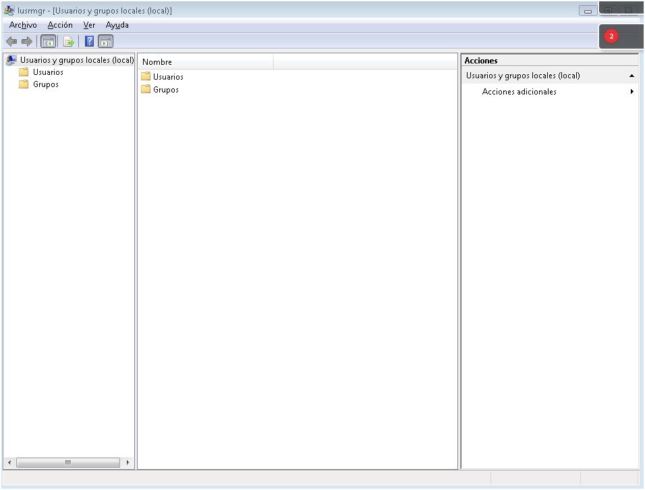Click the tree pane horizontal scrollbar right arrow

point(128,463)
